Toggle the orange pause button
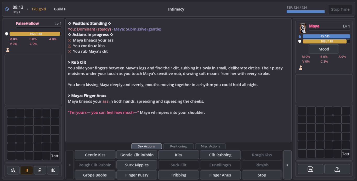This screenshot has width=357, height=181. tap(27, 170)
